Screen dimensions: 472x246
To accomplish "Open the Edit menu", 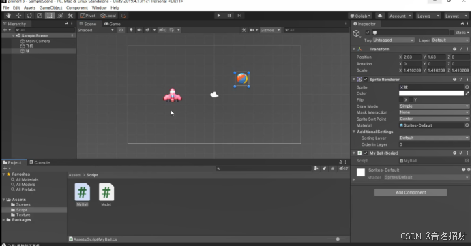I will coord(16,7).
